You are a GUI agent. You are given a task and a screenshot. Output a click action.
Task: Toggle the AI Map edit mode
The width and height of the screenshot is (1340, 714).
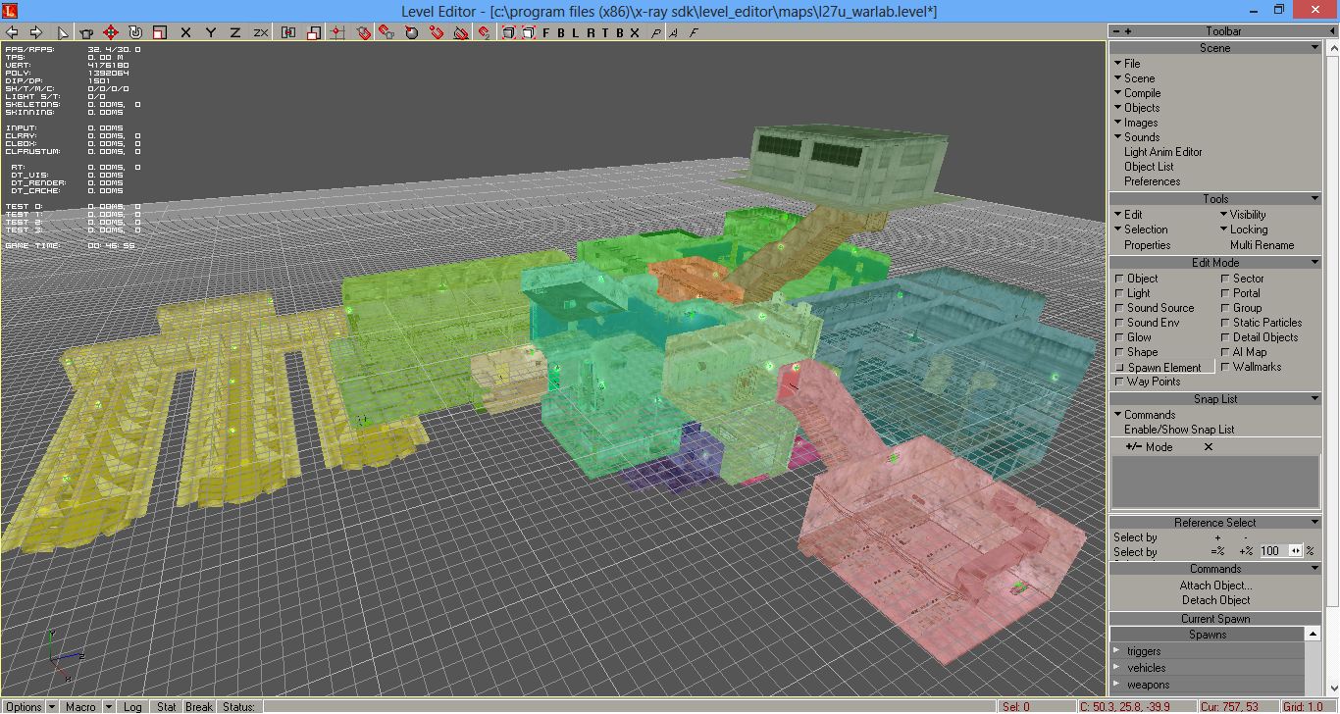point(1225,352)
